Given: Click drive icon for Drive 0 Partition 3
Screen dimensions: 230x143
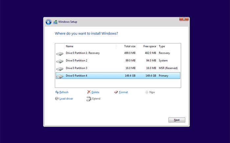Looking at the screenshot, I should [x=60, y=69].
